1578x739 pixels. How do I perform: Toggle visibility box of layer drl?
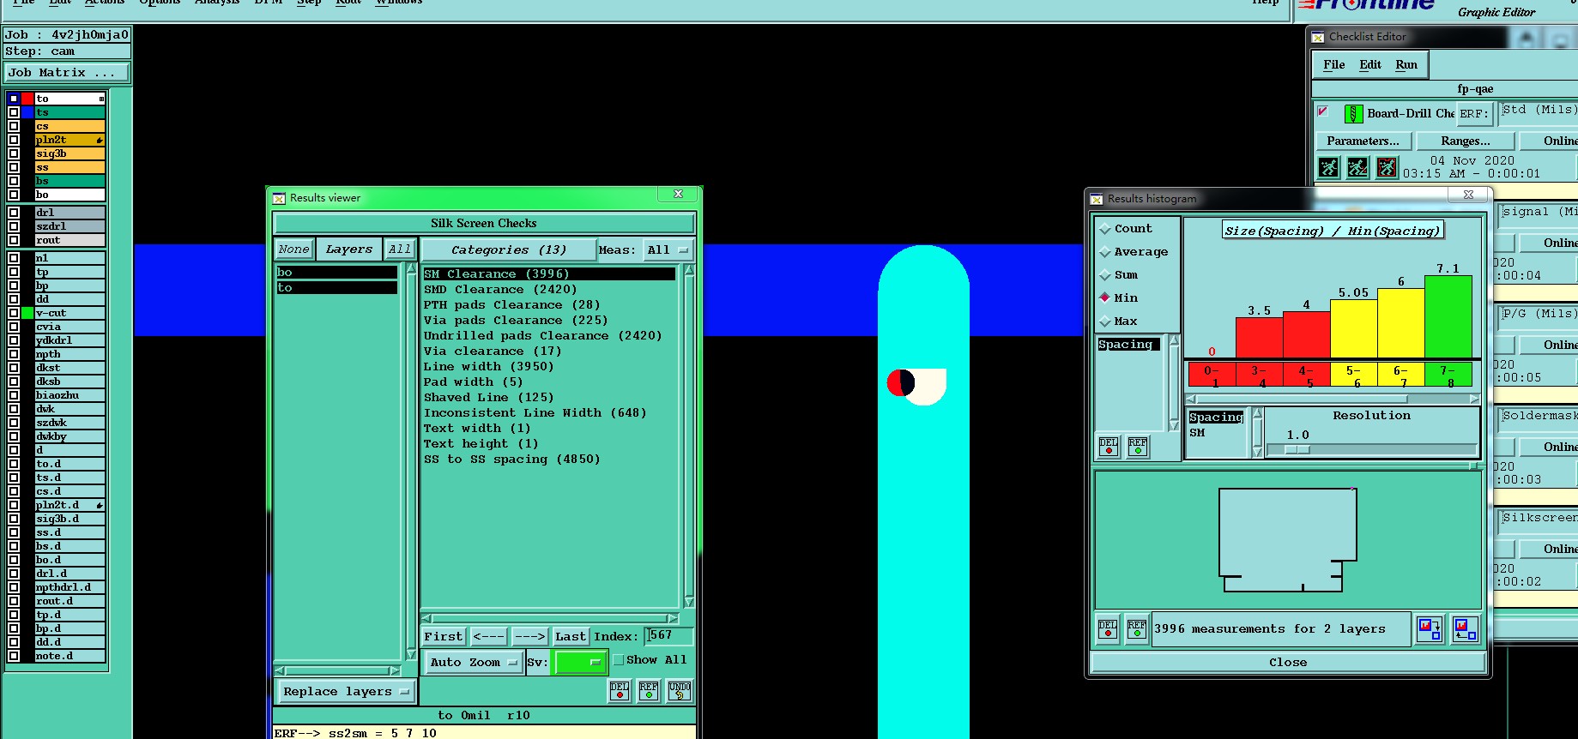(14, 213)
